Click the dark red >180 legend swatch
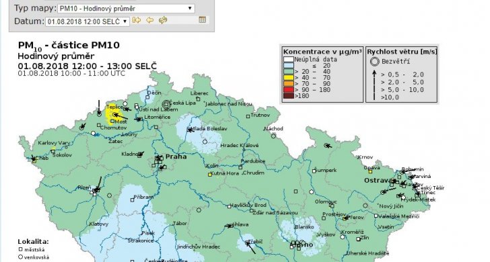Screen dimensions: 490x262 click(289, 96)
